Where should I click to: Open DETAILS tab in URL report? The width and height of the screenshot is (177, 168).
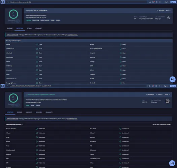click(x=29, y=28)
